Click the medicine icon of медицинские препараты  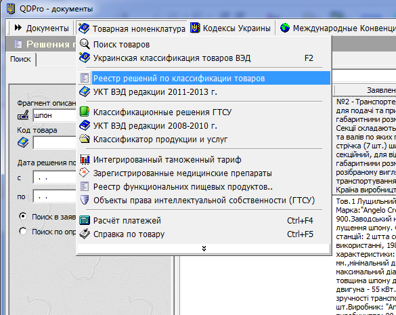(x=84, y=173)
